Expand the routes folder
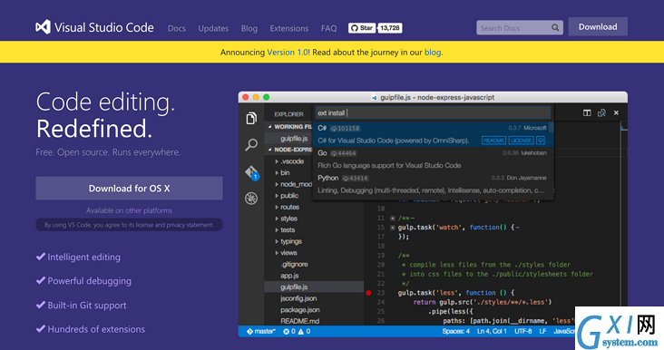This screenshot has height=350, width=664. [x=288, y=207]
